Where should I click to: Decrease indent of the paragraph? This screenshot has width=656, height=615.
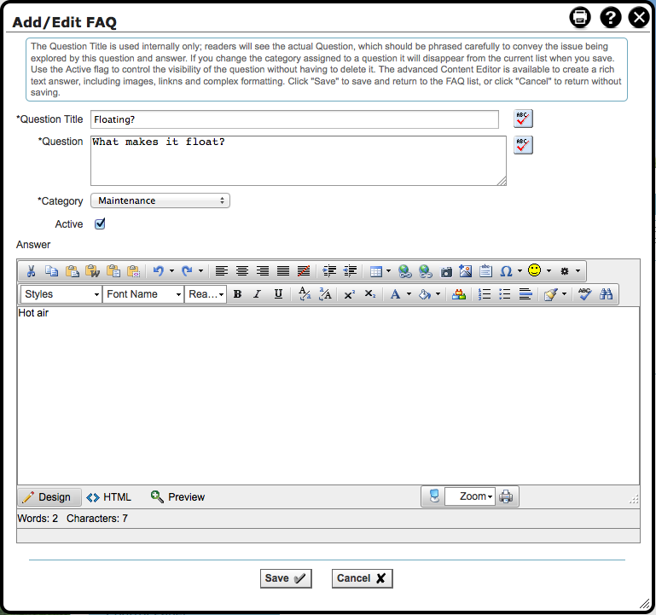click(x=350, y=271)
